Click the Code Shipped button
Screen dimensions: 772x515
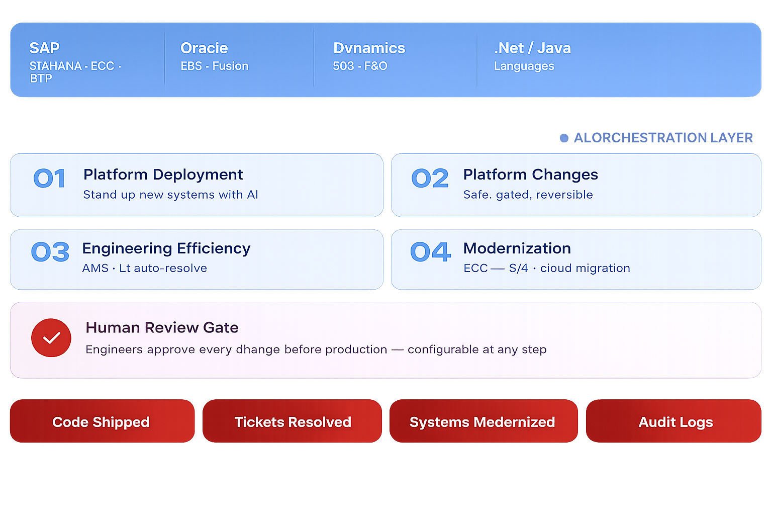pyautogui.click(x=102, y=421)
